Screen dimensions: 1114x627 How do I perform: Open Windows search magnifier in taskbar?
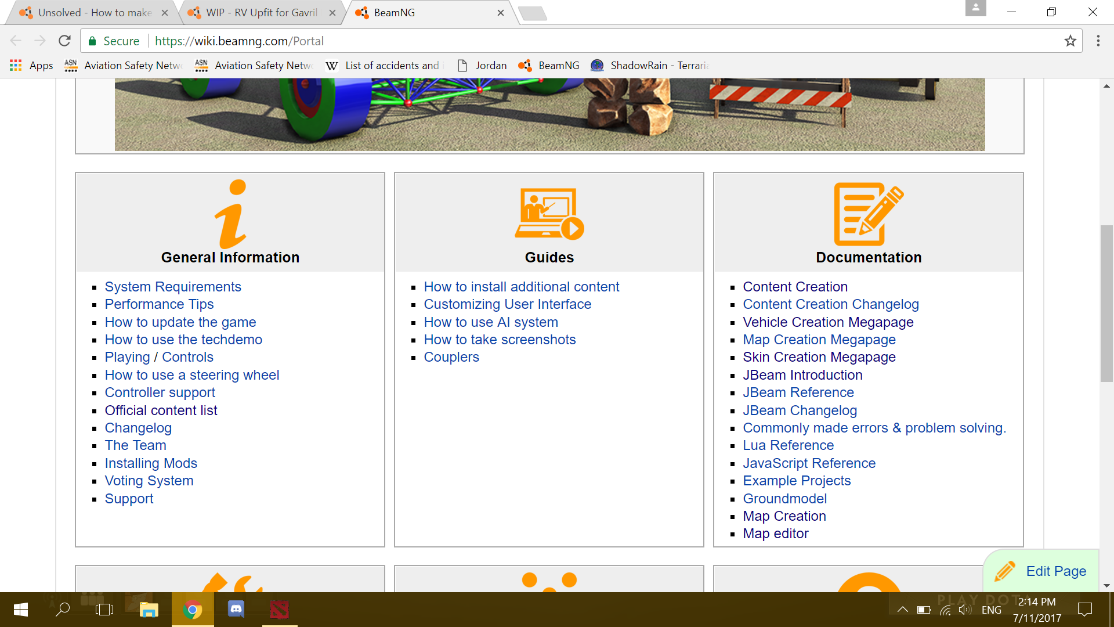click(63, 610)
